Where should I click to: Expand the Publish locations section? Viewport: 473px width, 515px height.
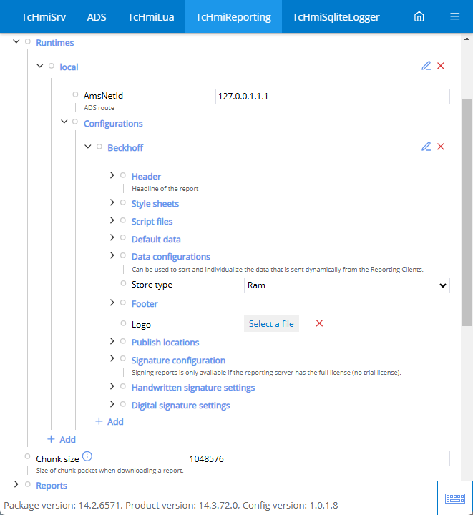tap(112, 341)
